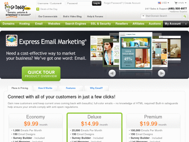Open the Deals of the Day dollar icon
This screenshot has width=189, height=142.
point(38,9)
